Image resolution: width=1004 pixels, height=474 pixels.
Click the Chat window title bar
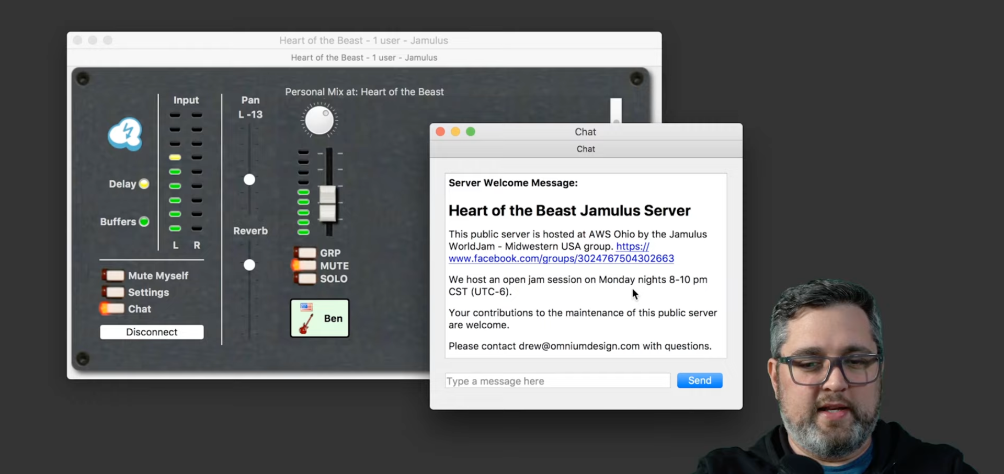[x=586, y=132]
